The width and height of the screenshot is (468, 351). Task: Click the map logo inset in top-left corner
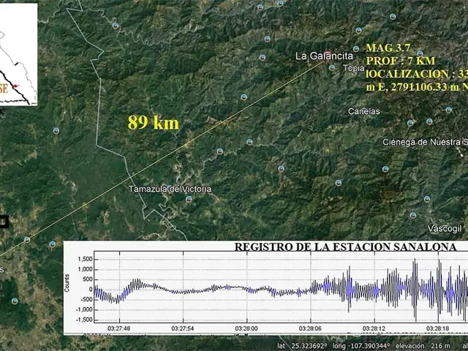click(18, 54)
